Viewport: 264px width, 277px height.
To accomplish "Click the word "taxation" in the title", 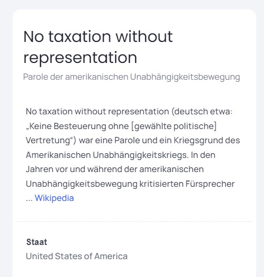I will point(80,37).
